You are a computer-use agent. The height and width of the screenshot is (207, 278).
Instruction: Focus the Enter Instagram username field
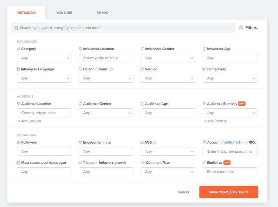pyautogui.click(x=230, y=152)
